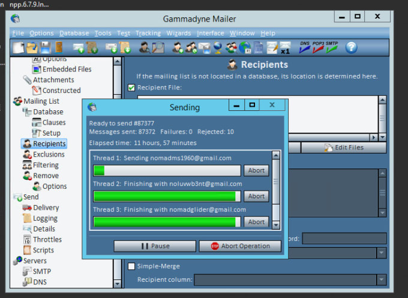Open the Tracking menu

148,33
